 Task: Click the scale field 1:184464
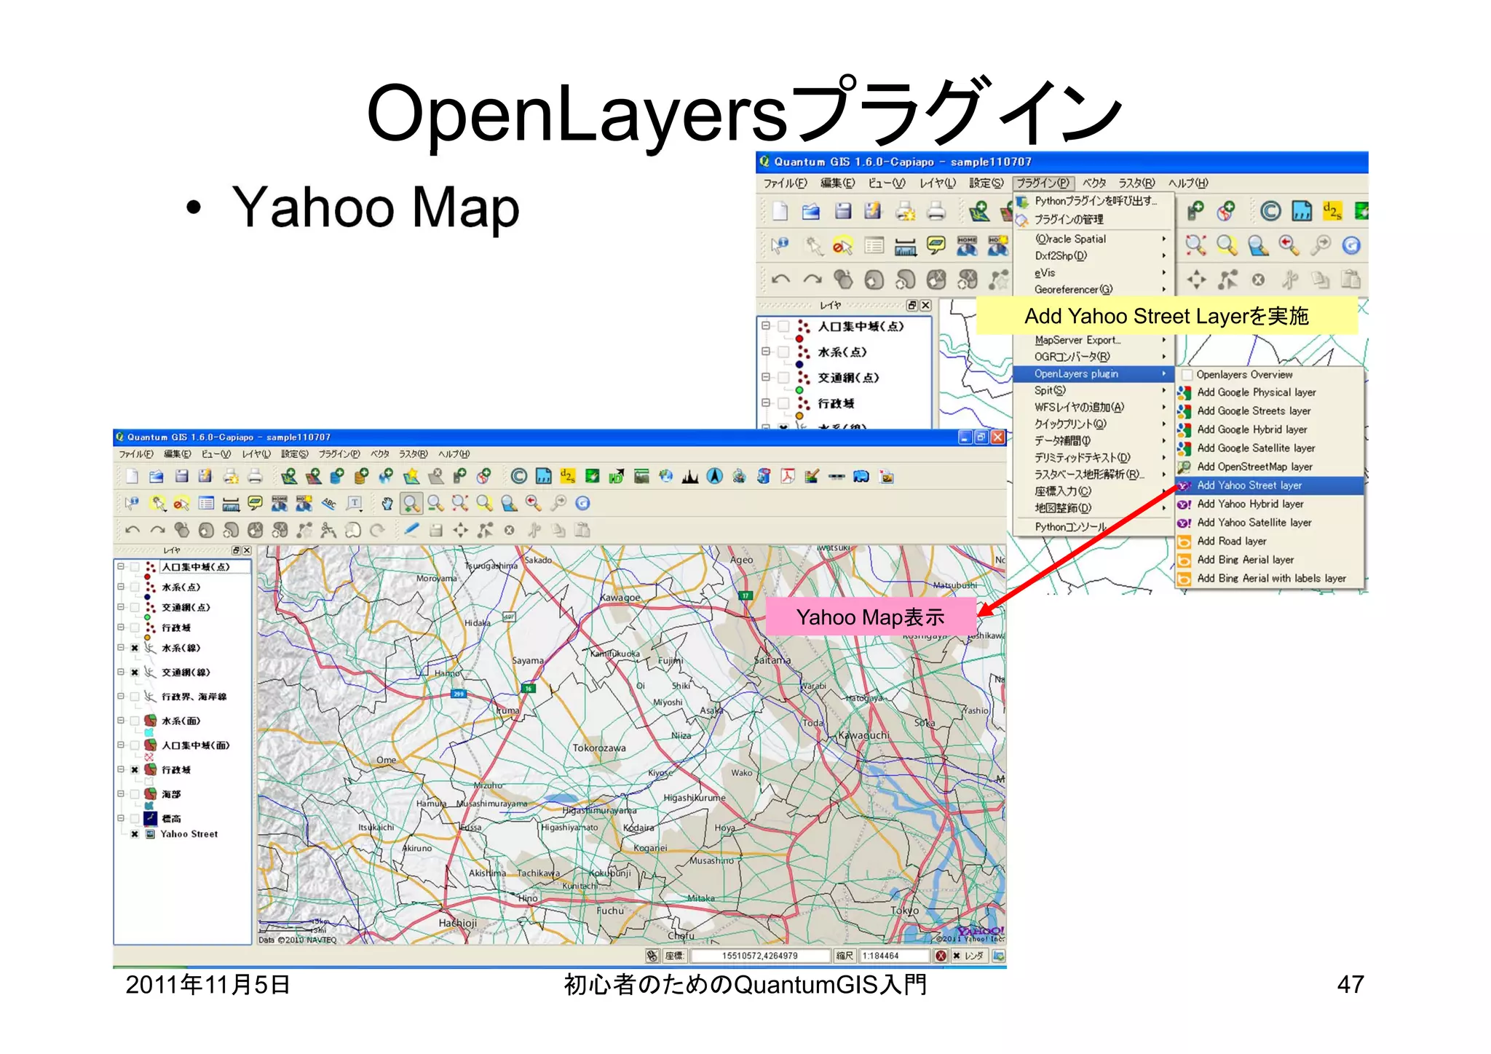895,956
